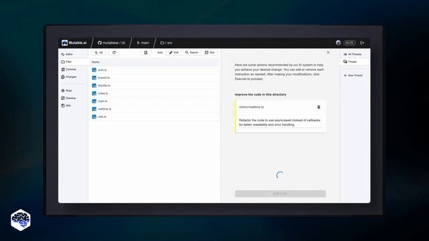Viewport: 429px width, 241px height.
Task: Select the Test toolbar button
Action: [210, 52]
